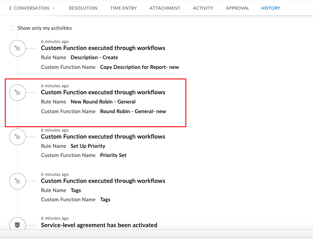This screenshot has height=239, width=313.
Task: Open the Time Entry tab
Action: point(123,8)
